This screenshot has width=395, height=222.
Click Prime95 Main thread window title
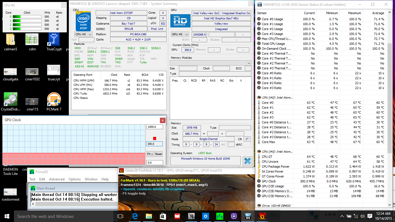click(46, 188)
